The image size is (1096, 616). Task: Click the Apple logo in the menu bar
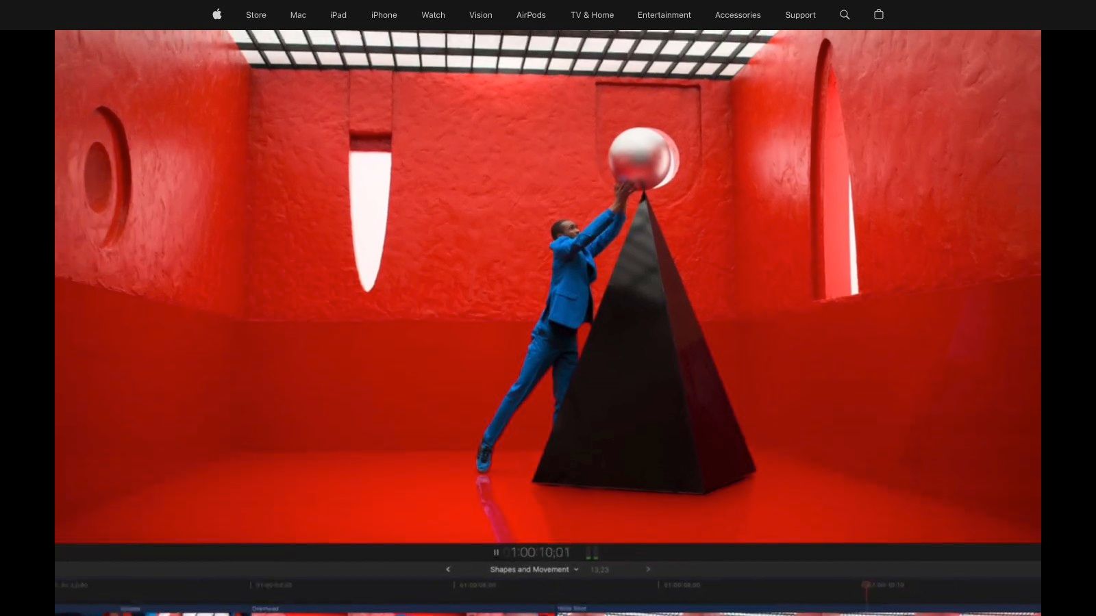(x=216, y=14)
